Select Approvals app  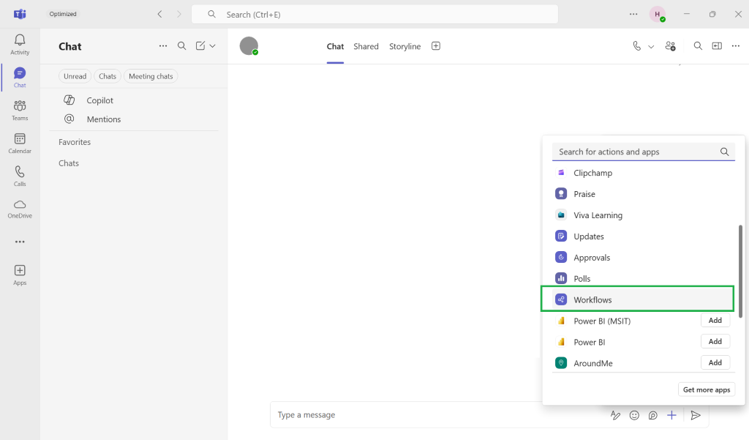click(x=643, y=257)
